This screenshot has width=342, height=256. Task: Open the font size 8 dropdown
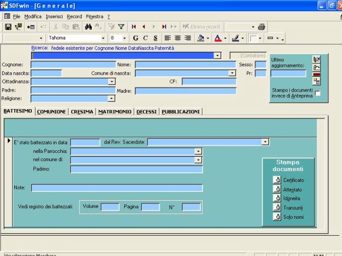point(124,38)
